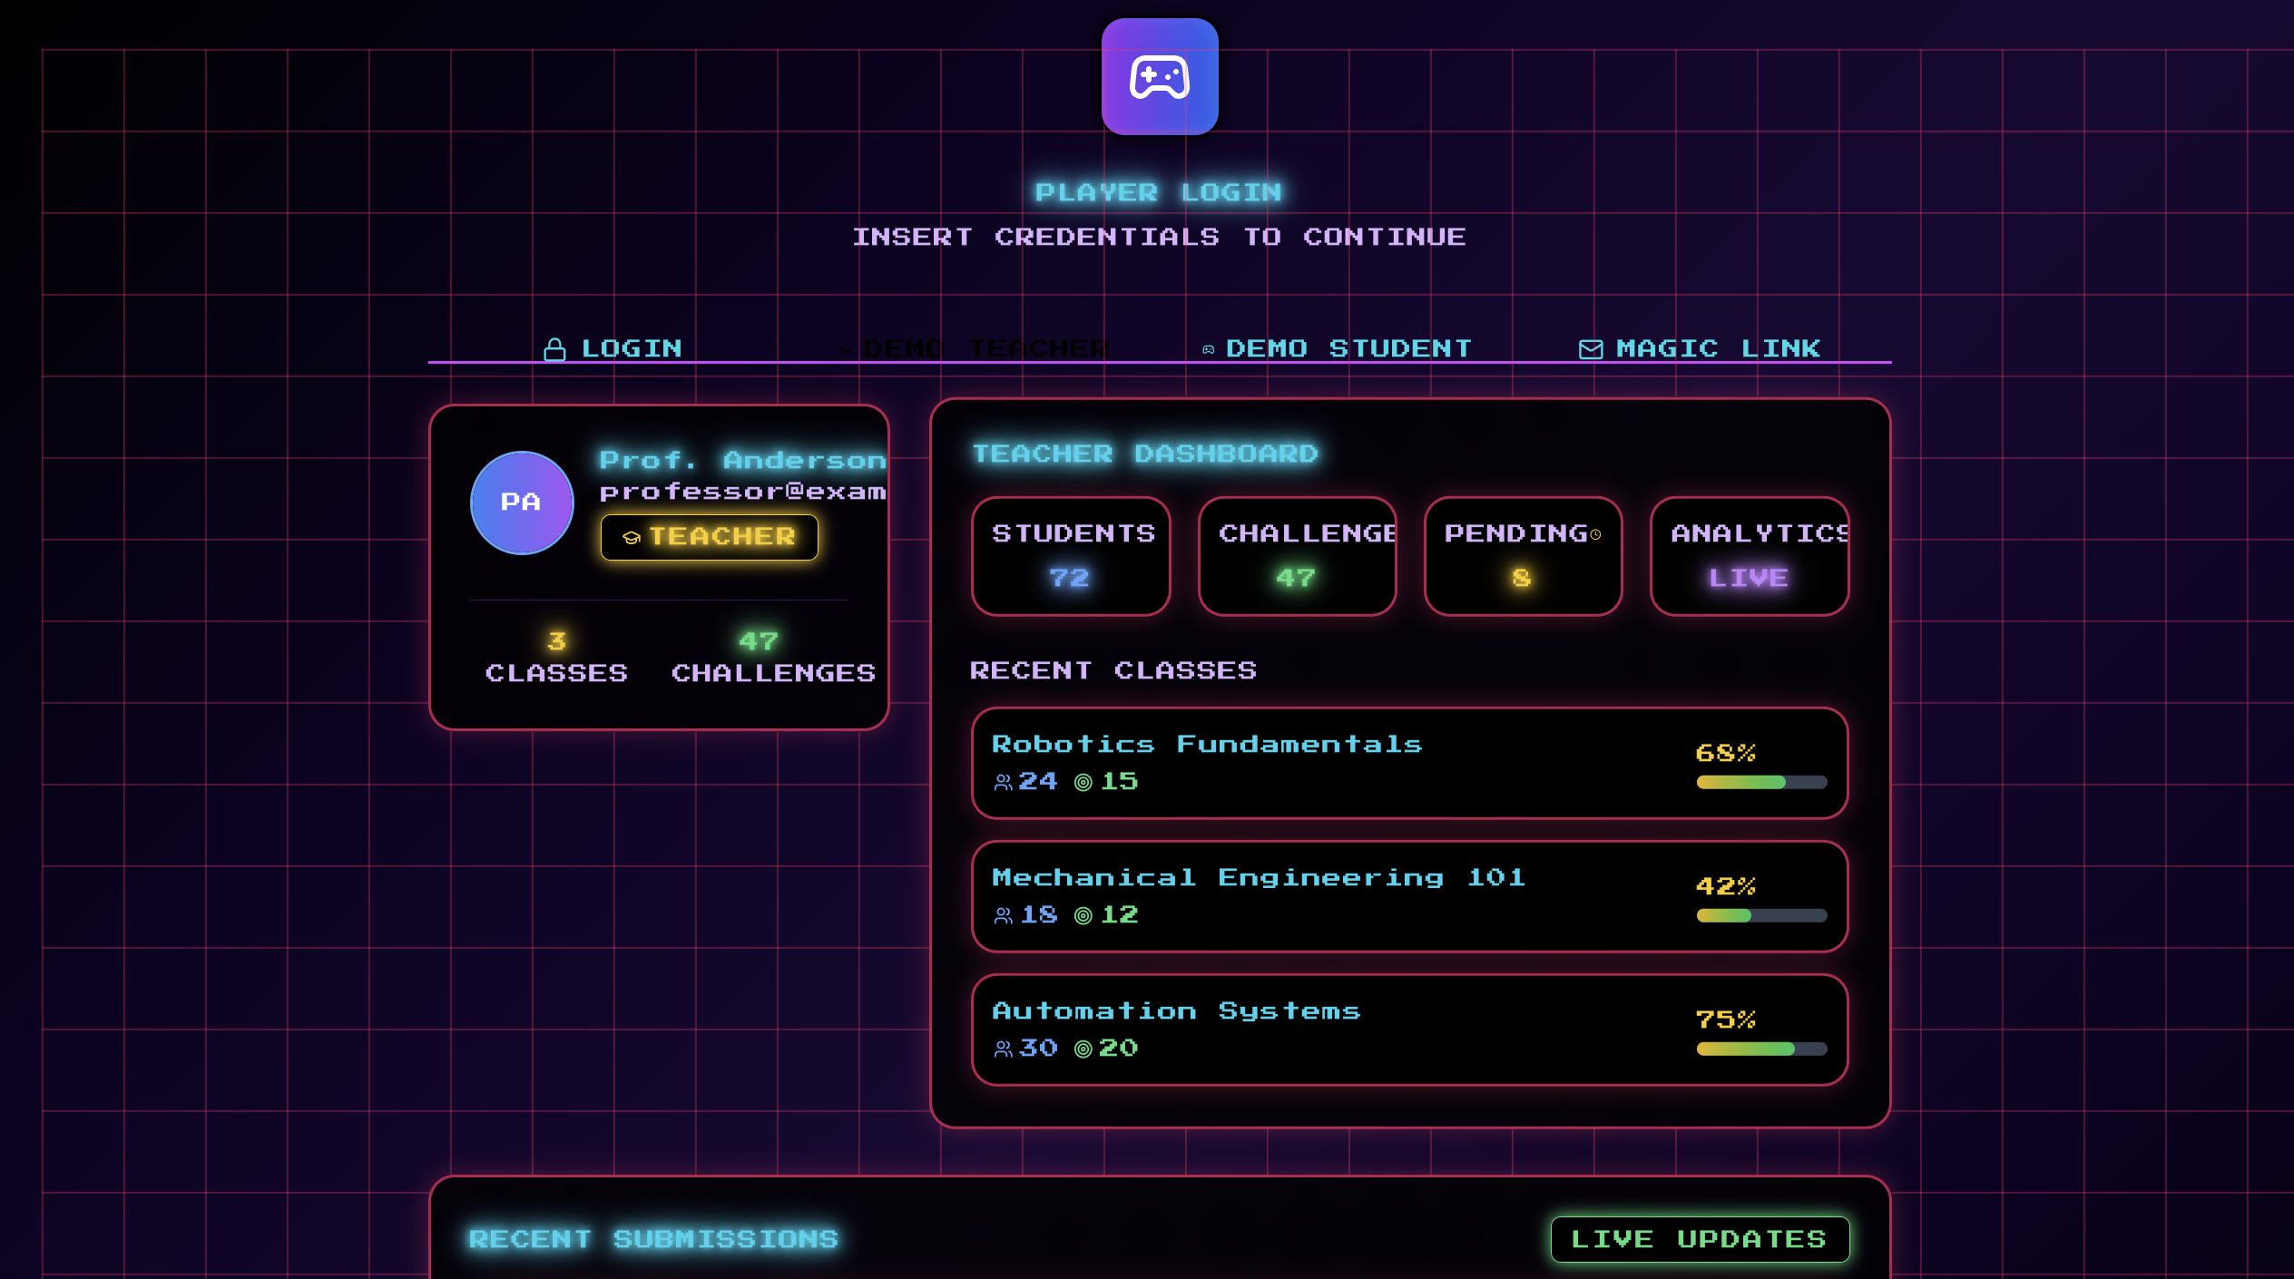Click the lock icon beside Login

(554, 350)
